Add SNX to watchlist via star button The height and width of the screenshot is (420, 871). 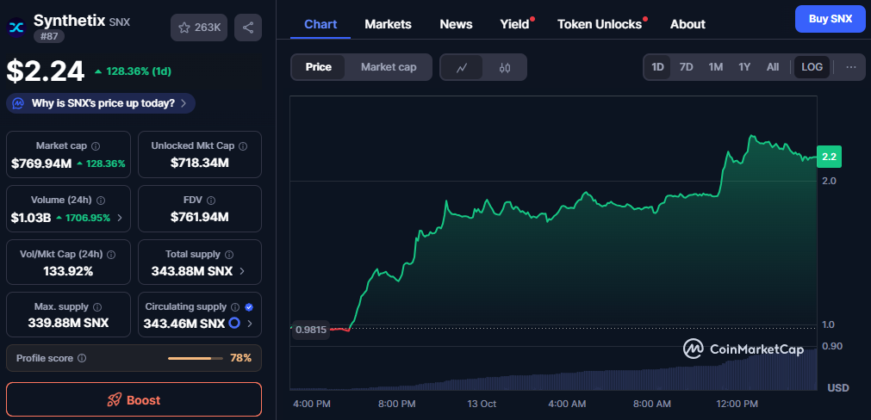(199, 28)
